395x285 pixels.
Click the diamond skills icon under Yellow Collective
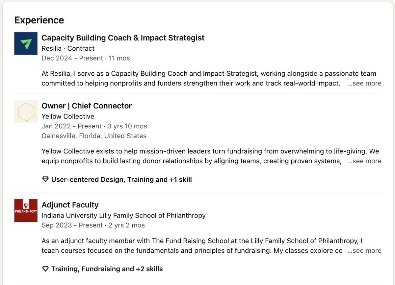coord(45,180)
